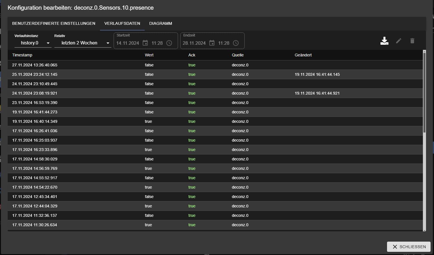Close dialog with Schliessen button
Screen dimensions: 434x255
coord(409,247)
